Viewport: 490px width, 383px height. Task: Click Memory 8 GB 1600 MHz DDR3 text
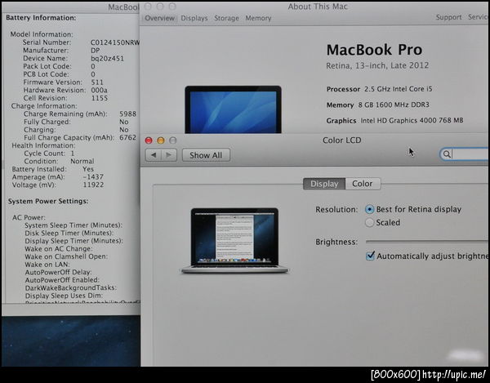point(378,105)
